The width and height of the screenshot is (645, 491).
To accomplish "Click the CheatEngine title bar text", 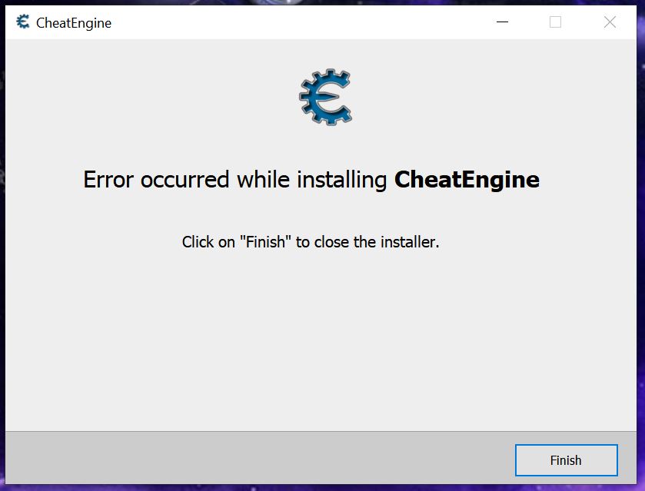I will point(74,23).
